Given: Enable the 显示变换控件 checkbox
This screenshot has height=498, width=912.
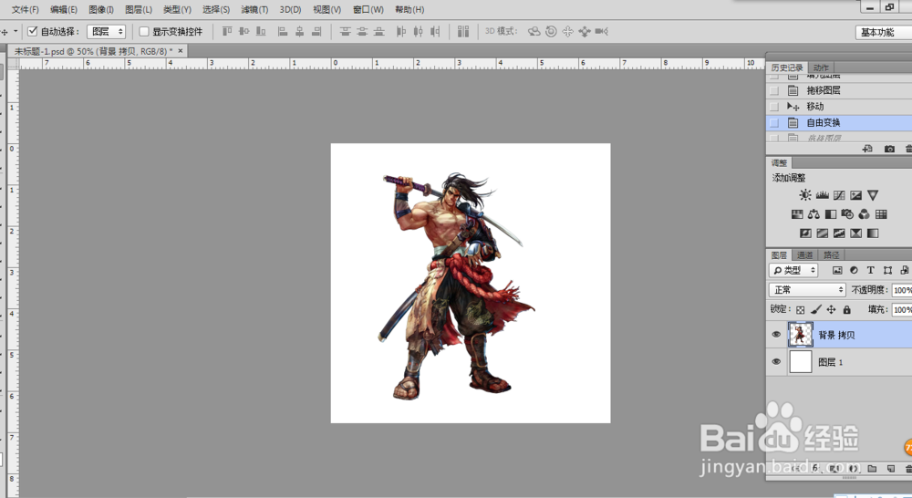Looking at the screenshot, I should (144, 31).
